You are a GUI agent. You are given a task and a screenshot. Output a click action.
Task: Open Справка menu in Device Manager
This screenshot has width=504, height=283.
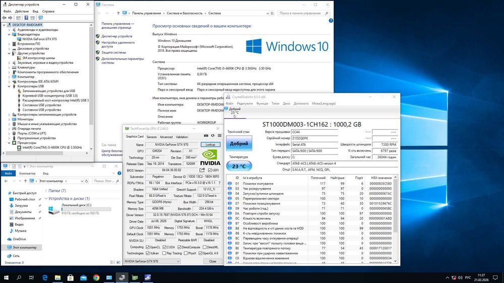[48, 11]
